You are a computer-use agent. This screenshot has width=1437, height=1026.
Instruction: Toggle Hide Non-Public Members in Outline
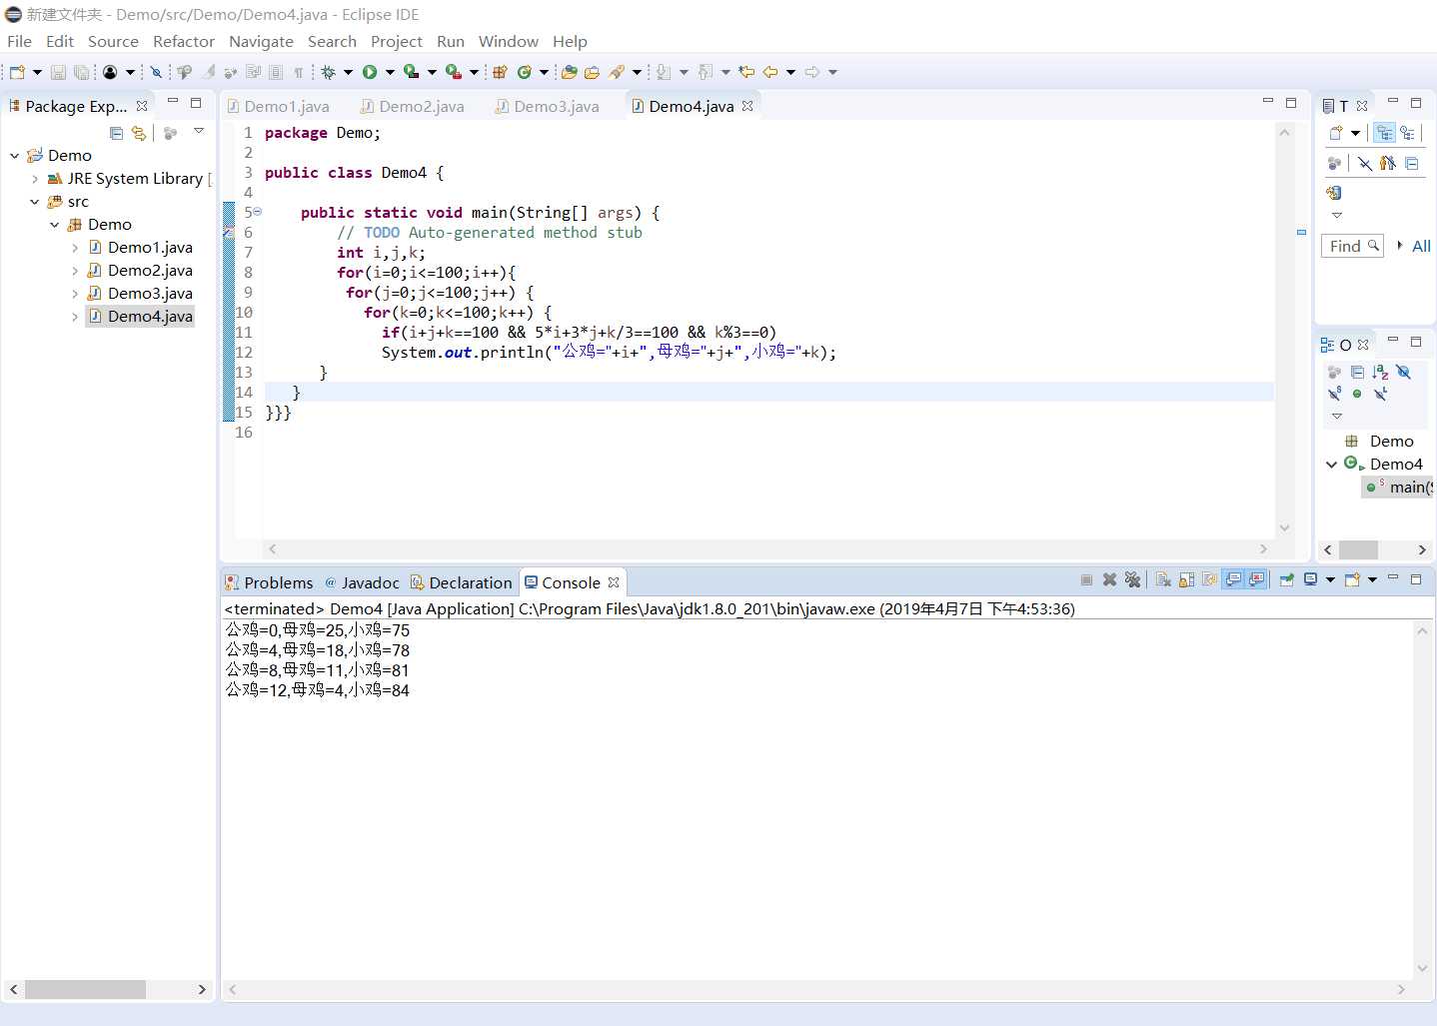point(1357,394)
